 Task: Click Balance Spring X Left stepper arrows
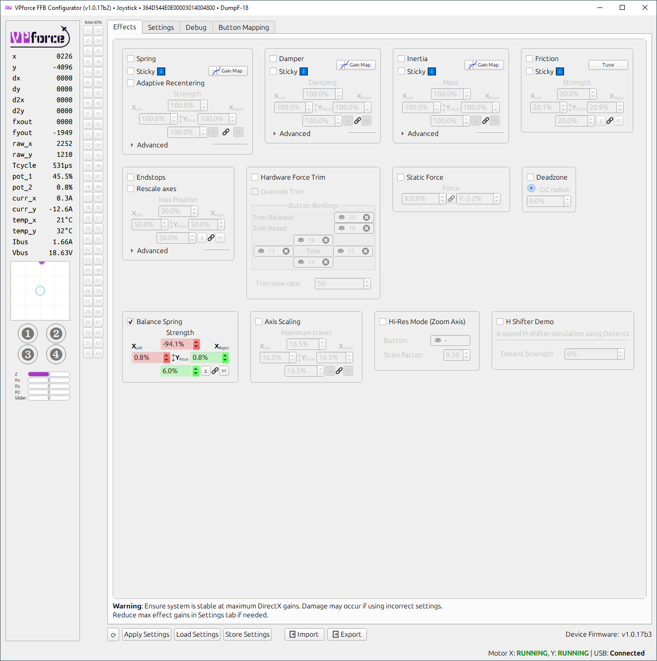pyautogui.click(x=166, y=357)
